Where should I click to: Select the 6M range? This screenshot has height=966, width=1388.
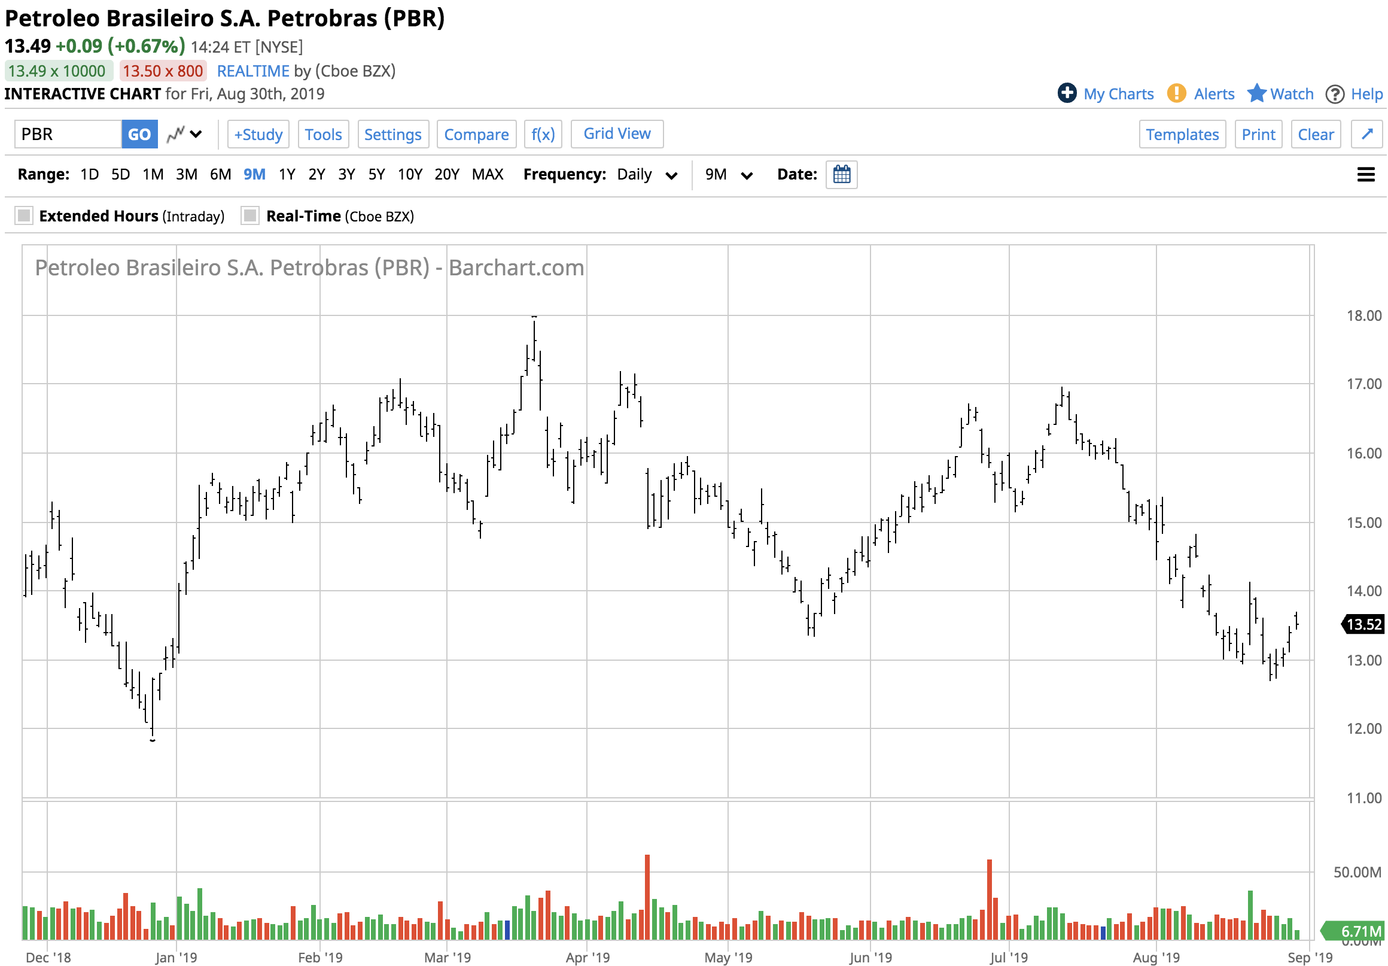click(x=221, y=175)
